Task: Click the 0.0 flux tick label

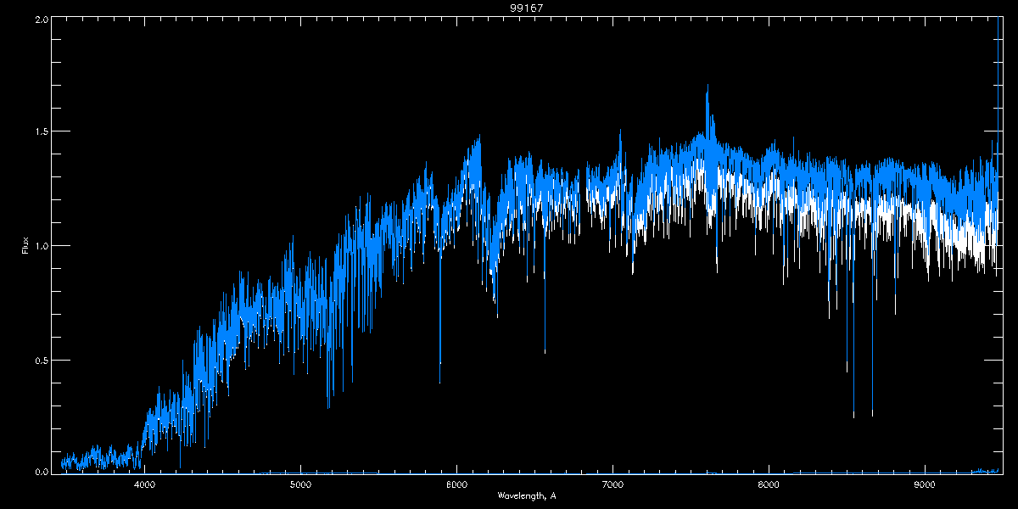Action: (x=40, y=470)
